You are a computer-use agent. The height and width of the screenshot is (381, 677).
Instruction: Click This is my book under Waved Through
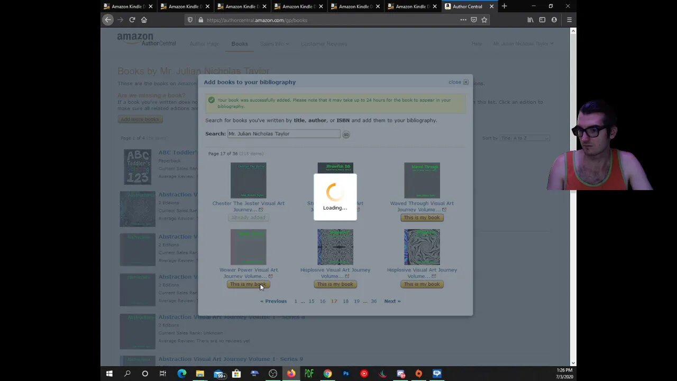point(422,217)
